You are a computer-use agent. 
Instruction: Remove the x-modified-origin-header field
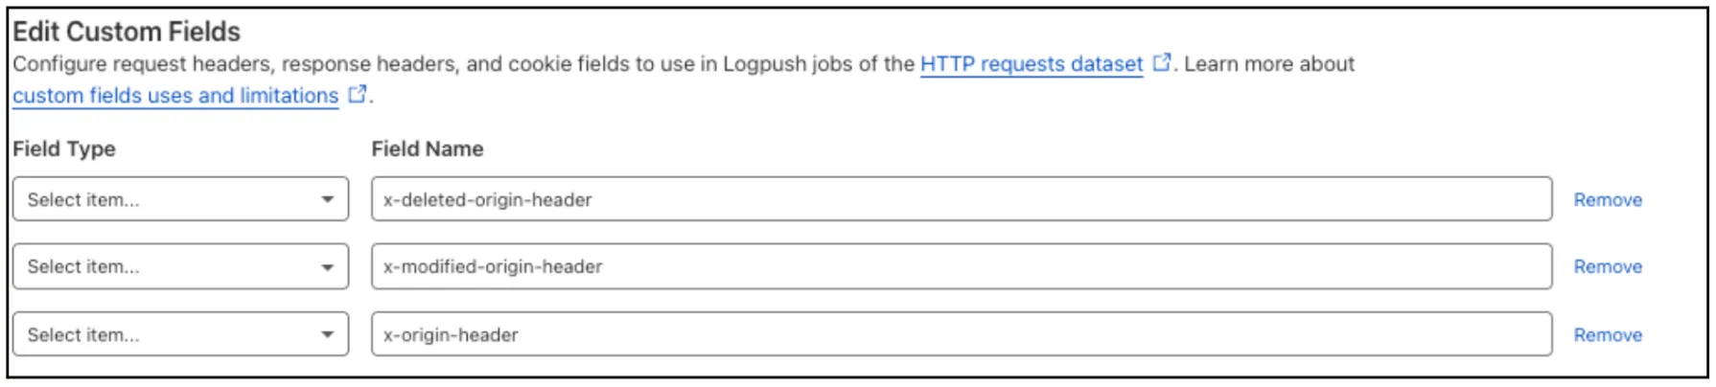coord(1607,267)
